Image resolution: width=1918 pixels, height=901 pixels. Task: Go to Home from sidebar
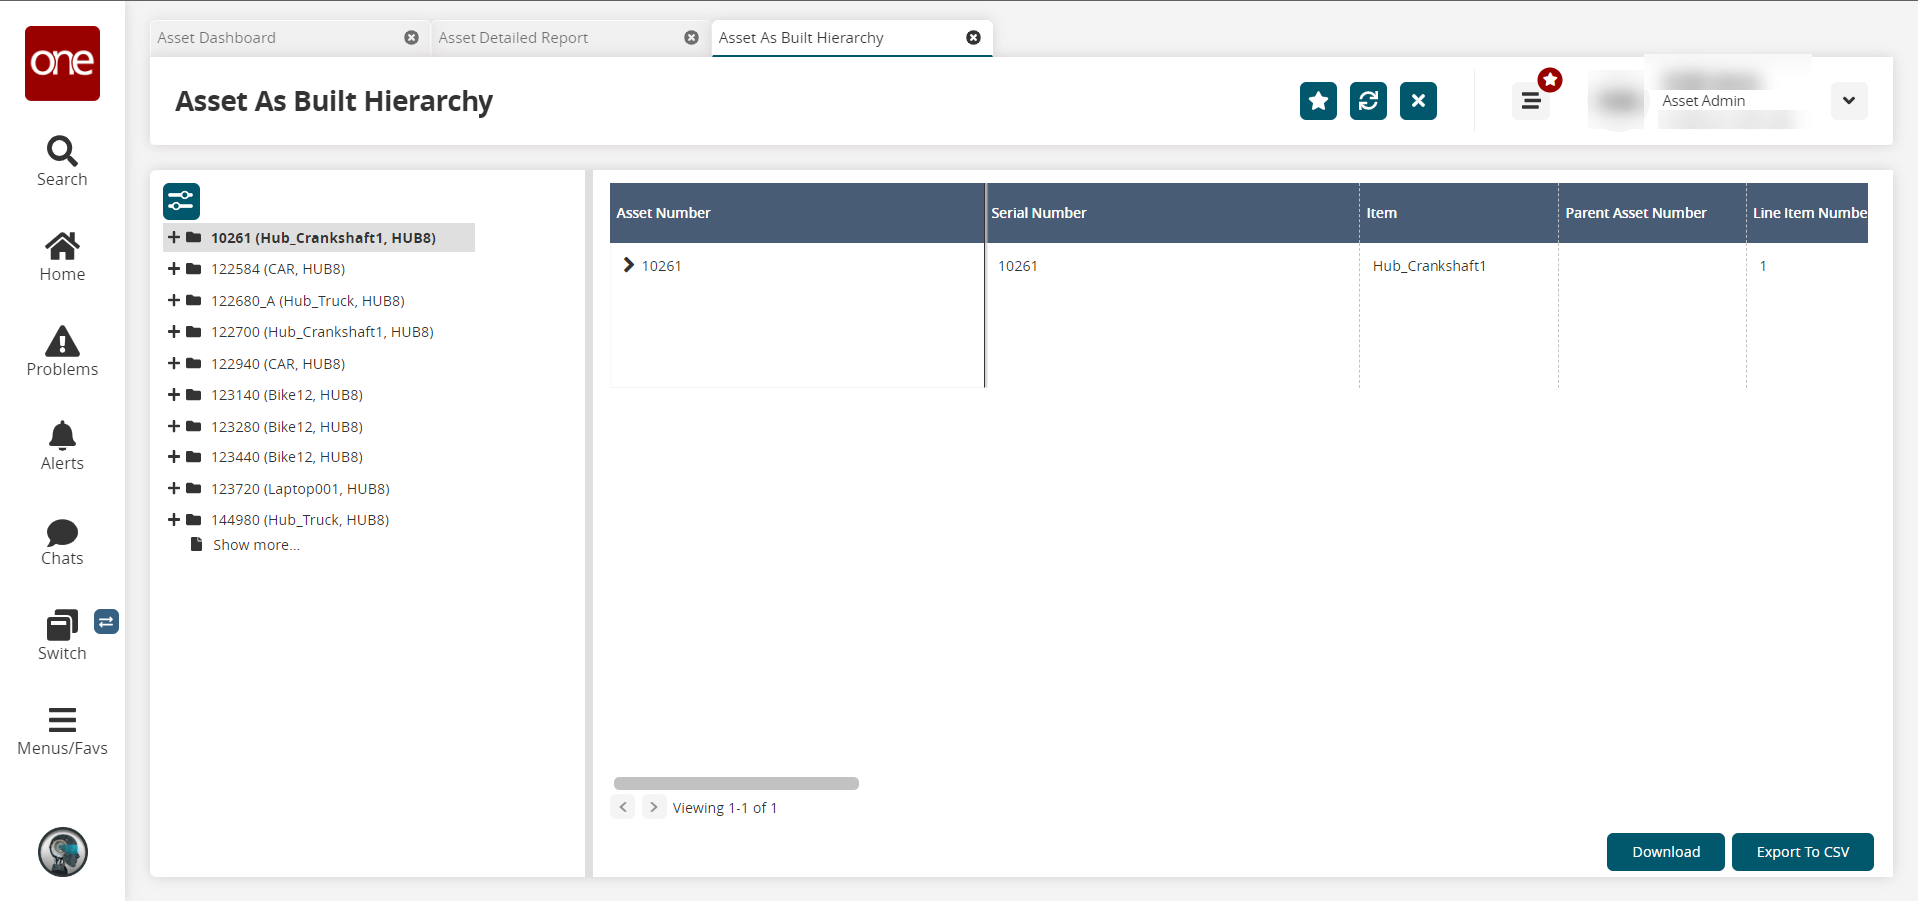coord(62,257)
